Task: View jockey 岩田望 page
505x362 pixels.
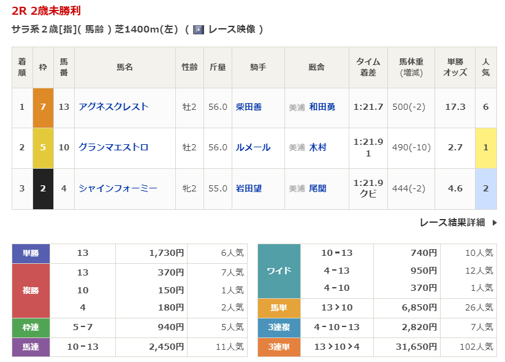Action: click(x=249, y=188)
